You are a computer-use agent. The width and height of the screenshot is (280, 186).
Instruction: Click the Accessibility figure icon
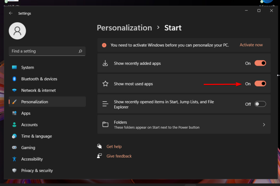coord(14,159)
